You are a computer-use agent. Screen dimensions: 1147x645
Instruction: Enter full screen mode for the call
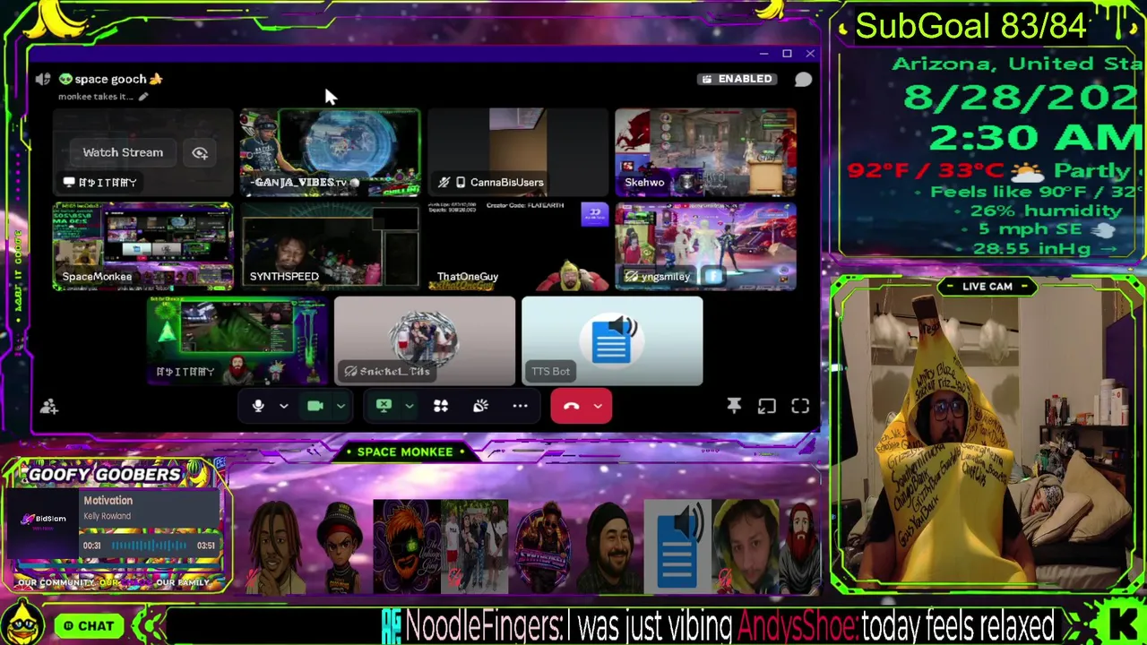(x=800, y=406)
